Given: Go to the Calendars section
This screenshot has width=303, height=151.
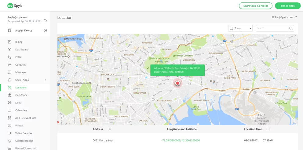Looking at the screenshot, I should click(21, 110).
